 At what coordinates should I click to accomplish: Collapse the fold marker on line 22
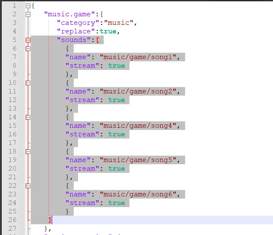click(28, 186)
